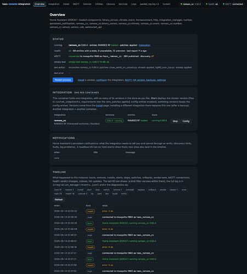This screenshot has width=247, height=274.
Task: Click the health ok status pill
Action: point(212,4)
